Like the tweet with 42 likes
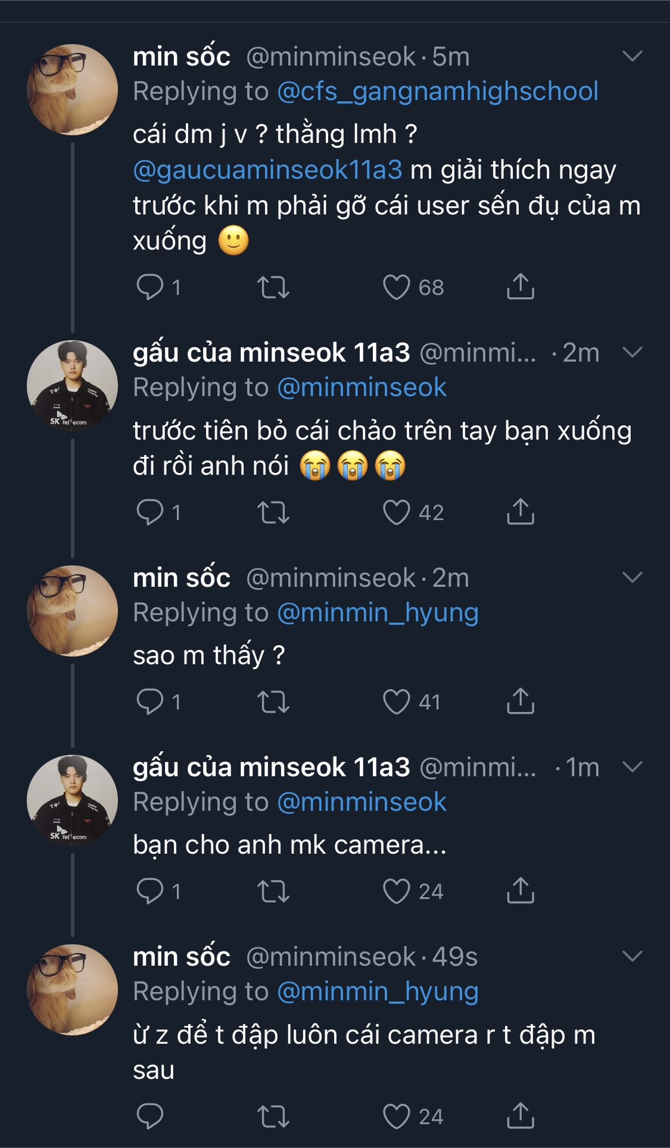670x1148 pixels. click(x=396, y=512)
